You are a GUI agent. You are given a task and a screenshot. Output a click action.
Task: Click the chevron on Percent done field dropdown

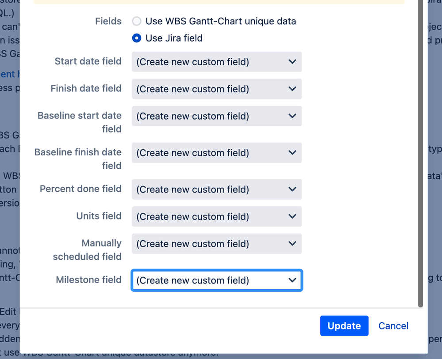292,189
